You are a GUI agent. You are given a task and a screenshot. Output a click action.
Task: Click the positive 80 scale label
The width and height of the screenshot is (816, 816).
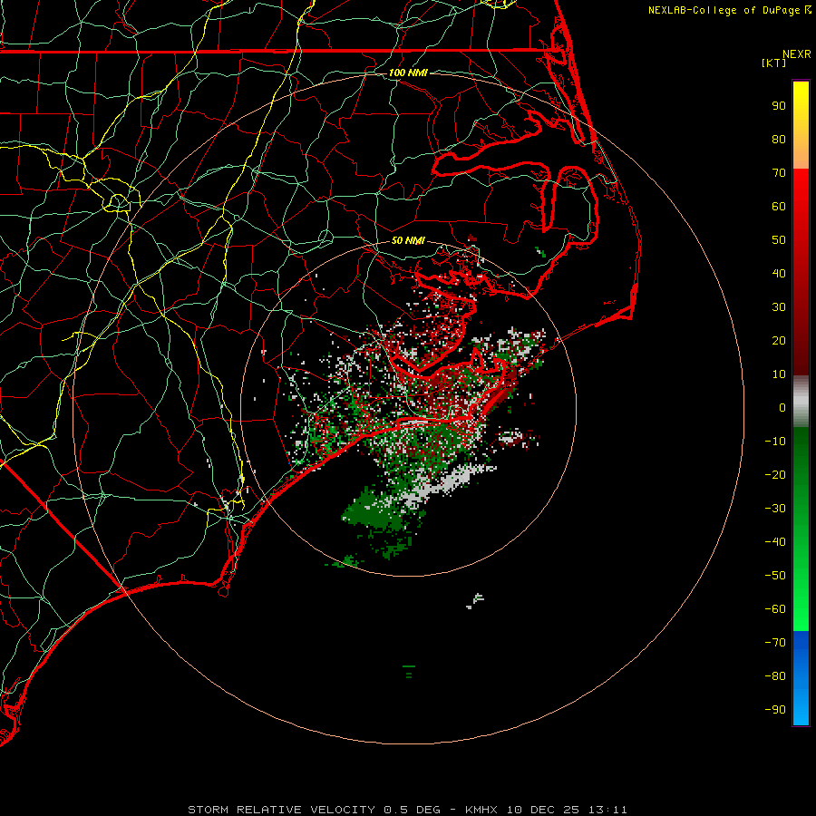pos(779,139)
